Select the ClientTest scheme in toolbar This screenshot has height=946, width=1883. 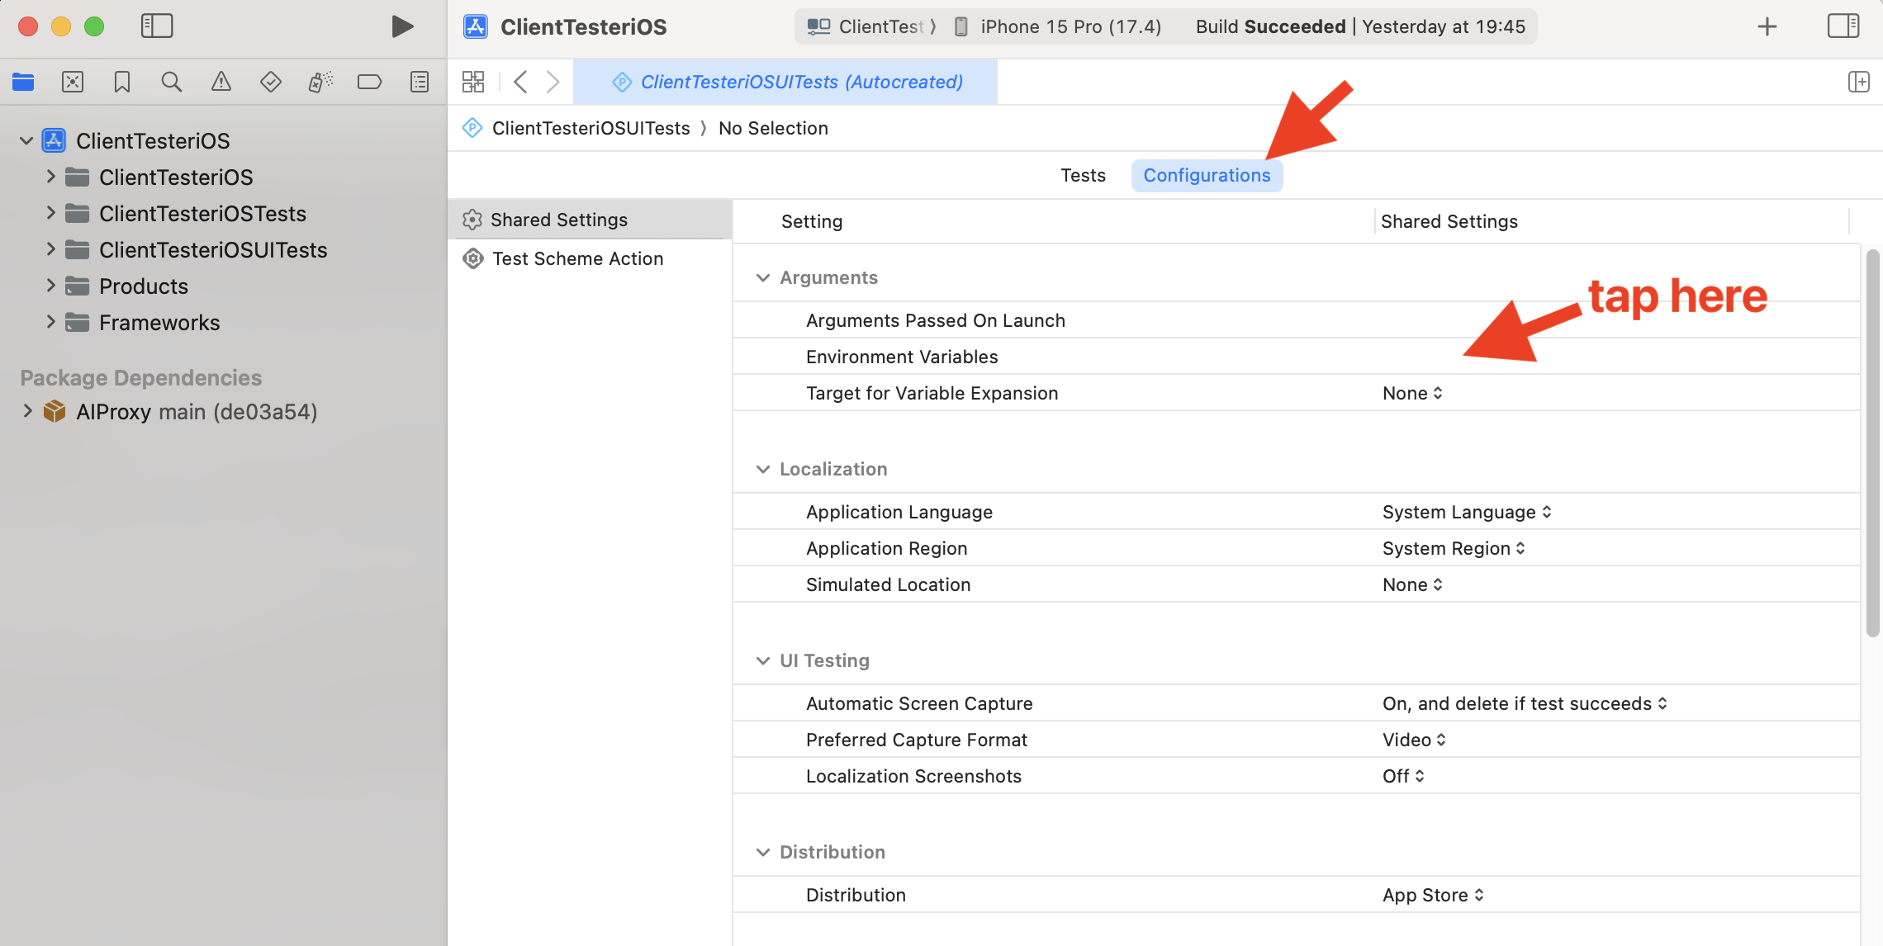[x=864, y=26]
